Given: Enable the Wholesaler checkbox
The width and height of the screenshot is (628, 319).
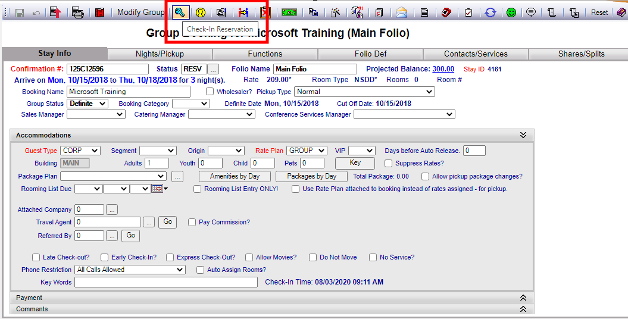Looking at the screenshot, I should pos(210,92).
